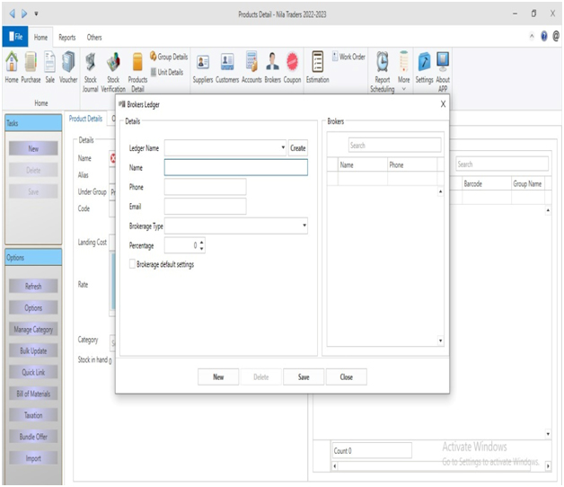Screen dimensions: 564x487
Task: Open About APP icon
Action: click(443, 72)
